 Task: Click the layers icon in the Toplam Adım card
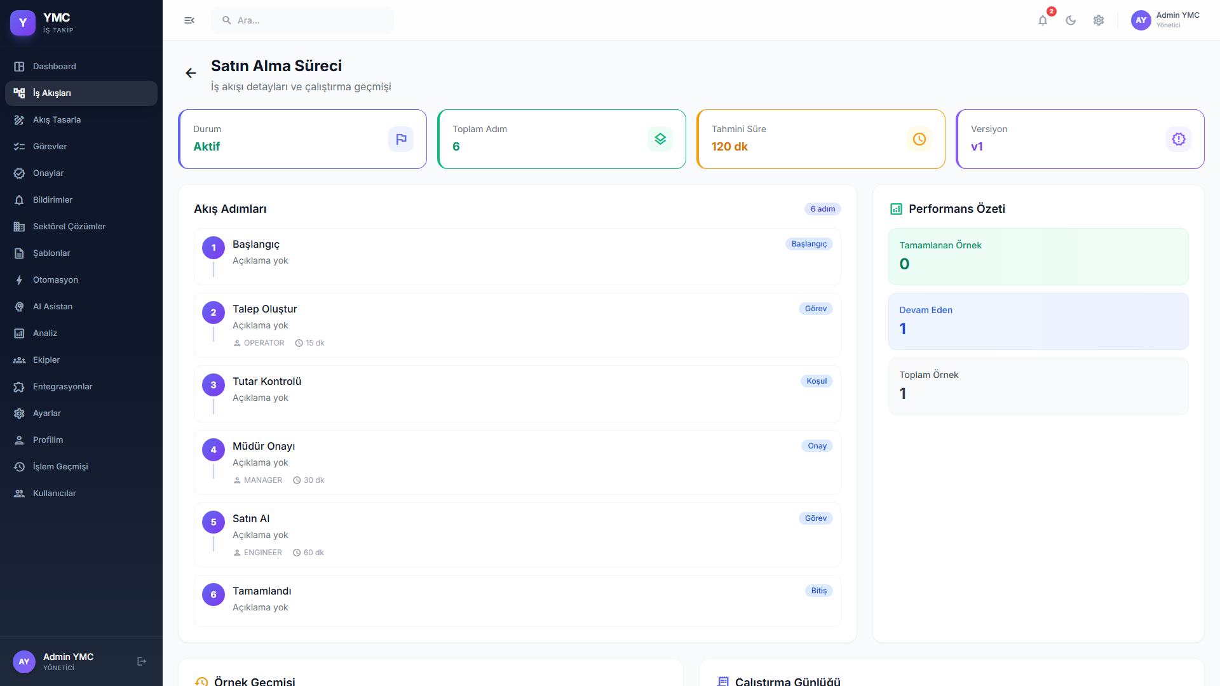point(660,139)
